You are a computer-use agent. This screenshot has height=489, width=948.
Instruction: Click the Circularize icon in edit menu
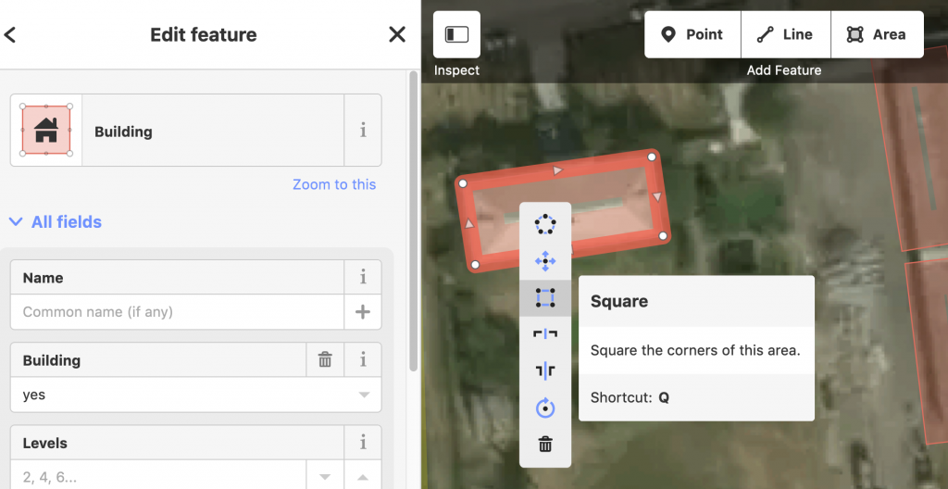545,223
